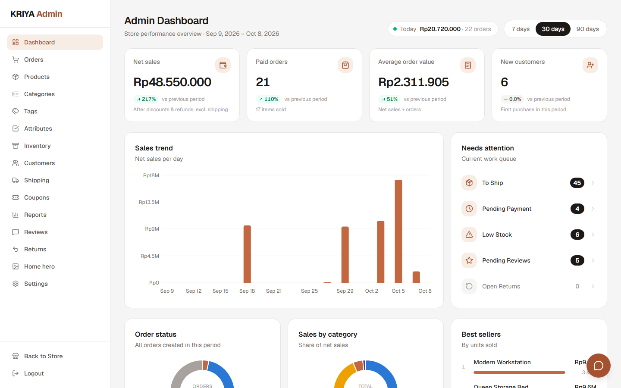Click the Orders cart icon in sidebar
The height and width of the screenshot is (388, 621).
(x=16, y=59)
